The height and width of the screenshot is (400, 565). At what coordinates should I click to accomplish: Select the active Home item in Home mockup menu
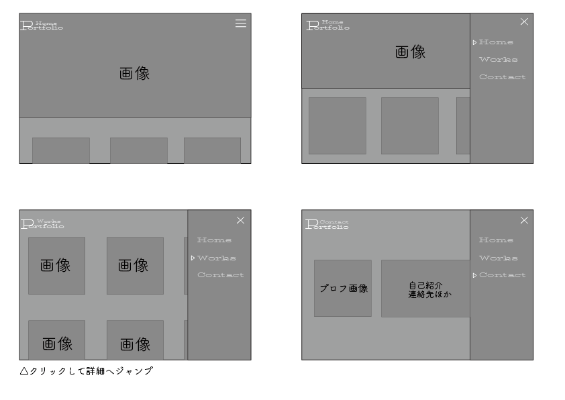(496, 42)
